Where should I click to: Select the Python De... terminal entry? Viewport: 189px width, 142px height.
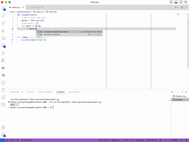(x=180, y=96)
